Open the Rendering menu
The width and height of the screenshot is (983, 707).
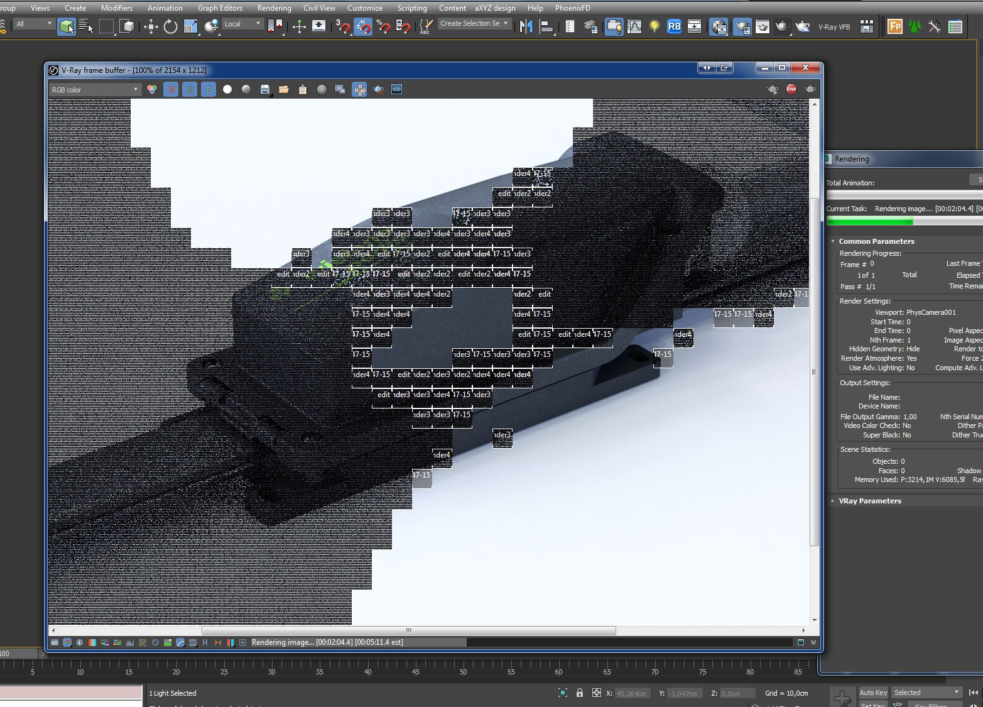[274, 8]
